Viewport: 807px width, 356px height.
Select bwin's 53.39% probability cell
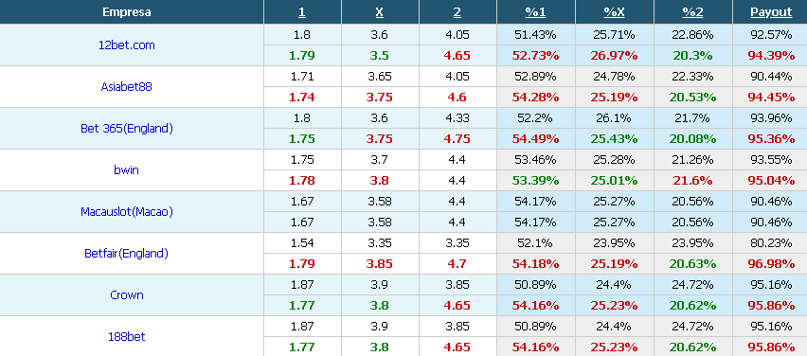(x=535, y=181)
